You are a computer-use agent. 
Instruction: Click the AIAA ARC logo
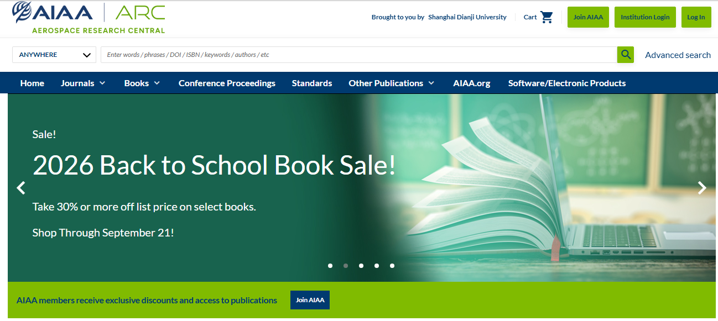click(x=89, y=18)
